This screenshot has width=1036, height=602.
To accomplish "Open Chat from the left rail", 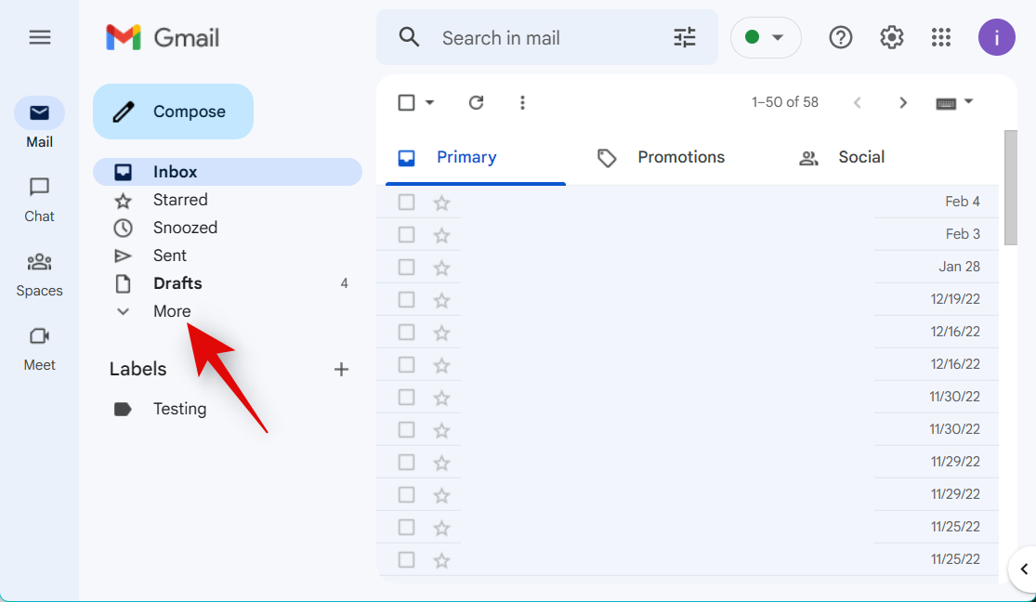I will 39,199.
